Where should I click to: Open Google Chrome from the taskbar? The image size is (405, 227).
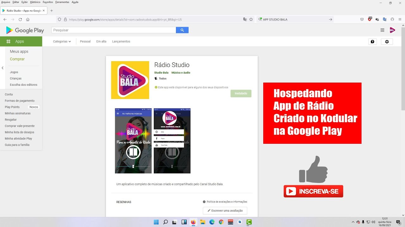(x=221, y=222)
